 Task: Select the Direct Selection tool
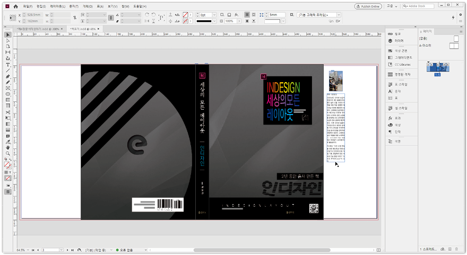pyautogui.click(x=8, y=41)
